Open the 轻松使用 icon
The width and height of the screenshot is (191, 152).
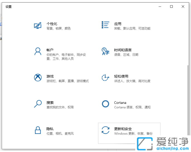[105, 77]
